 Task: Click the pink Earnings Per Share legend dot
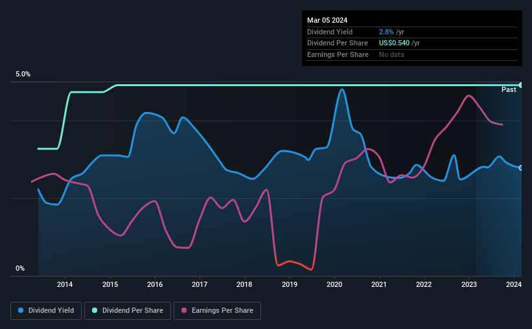point(184,310)
